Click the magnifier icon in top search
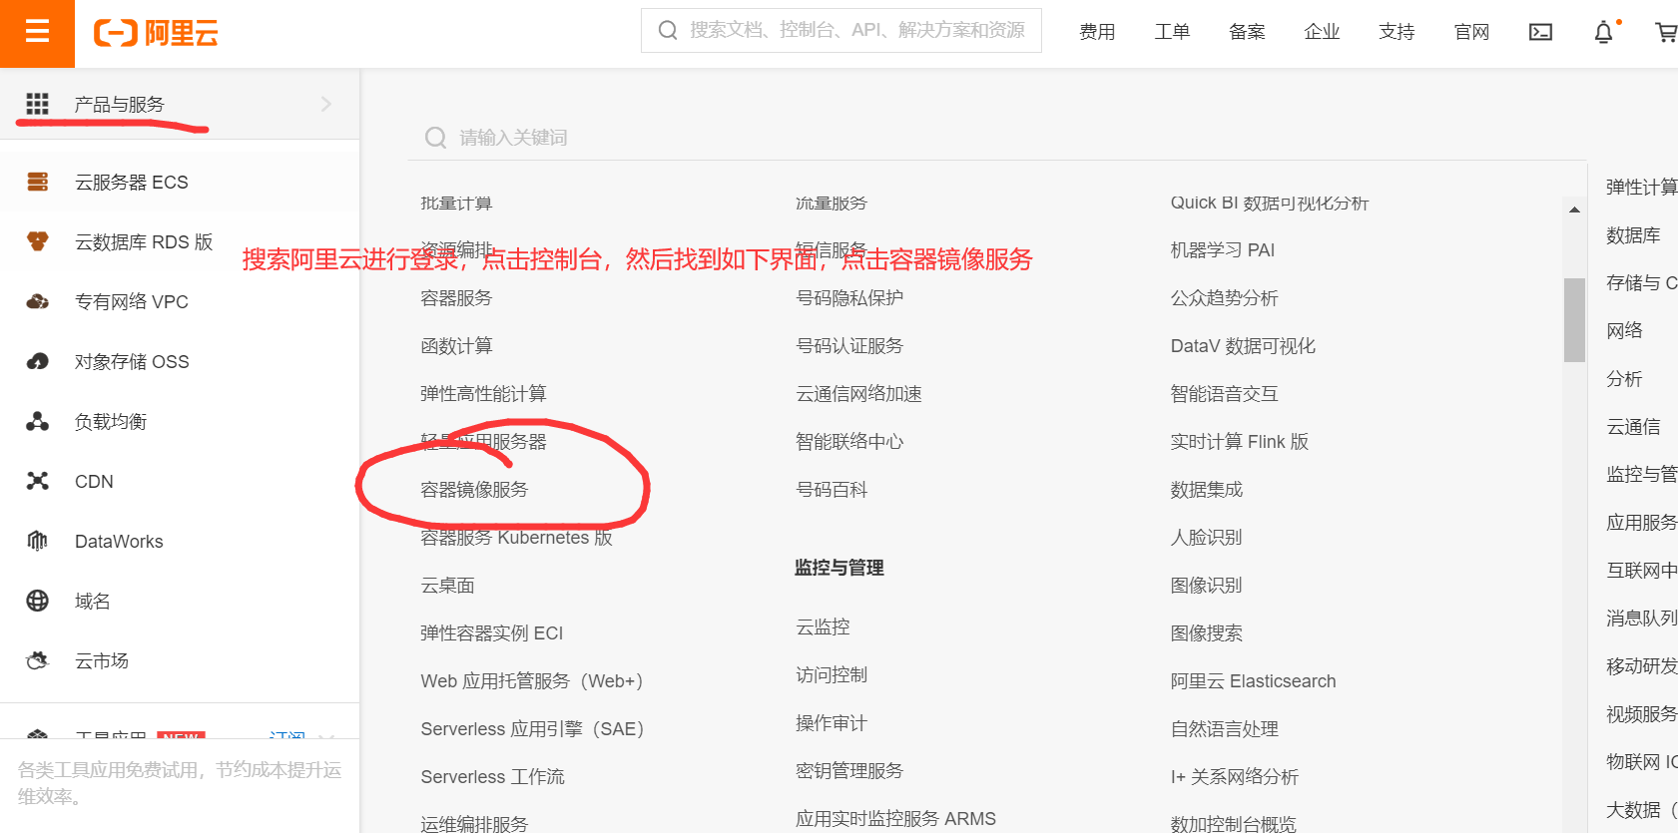 pos(668,30)
